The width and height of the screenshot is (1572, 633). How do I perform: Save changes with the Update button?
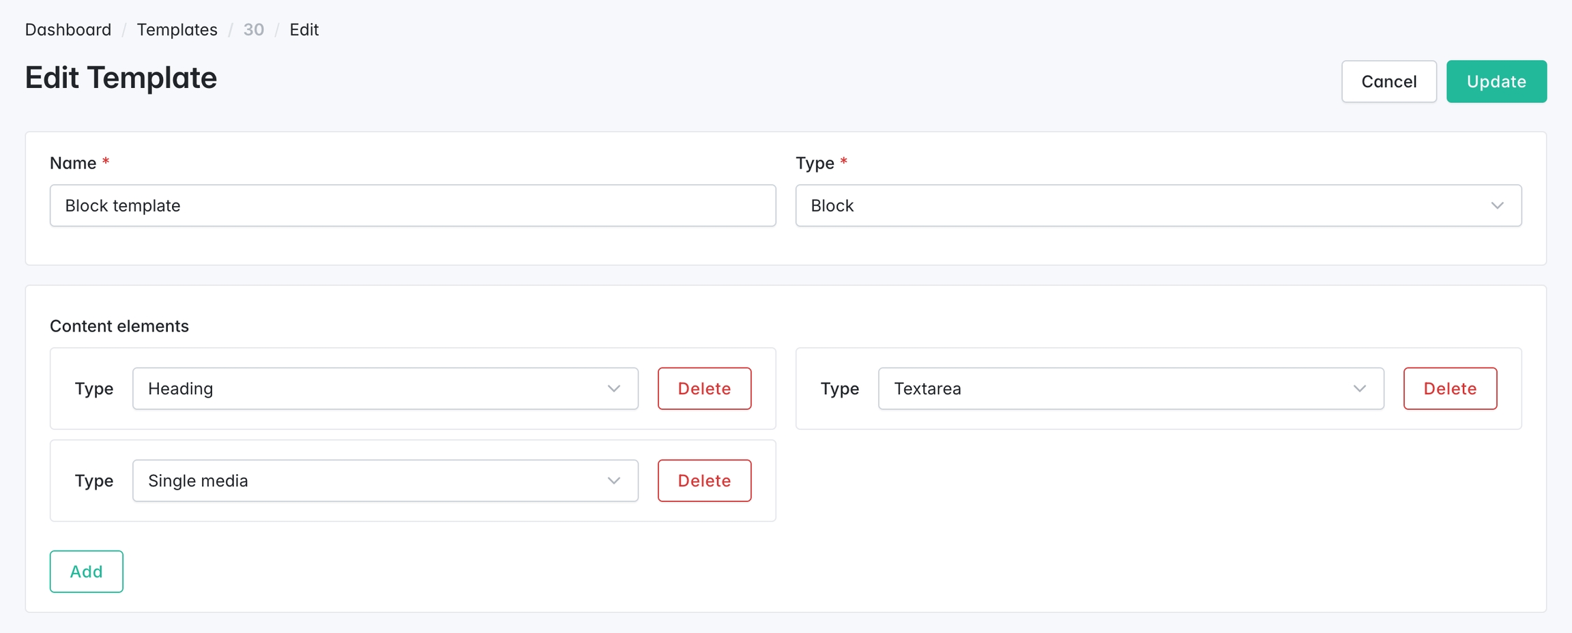tap(1496, 82)
